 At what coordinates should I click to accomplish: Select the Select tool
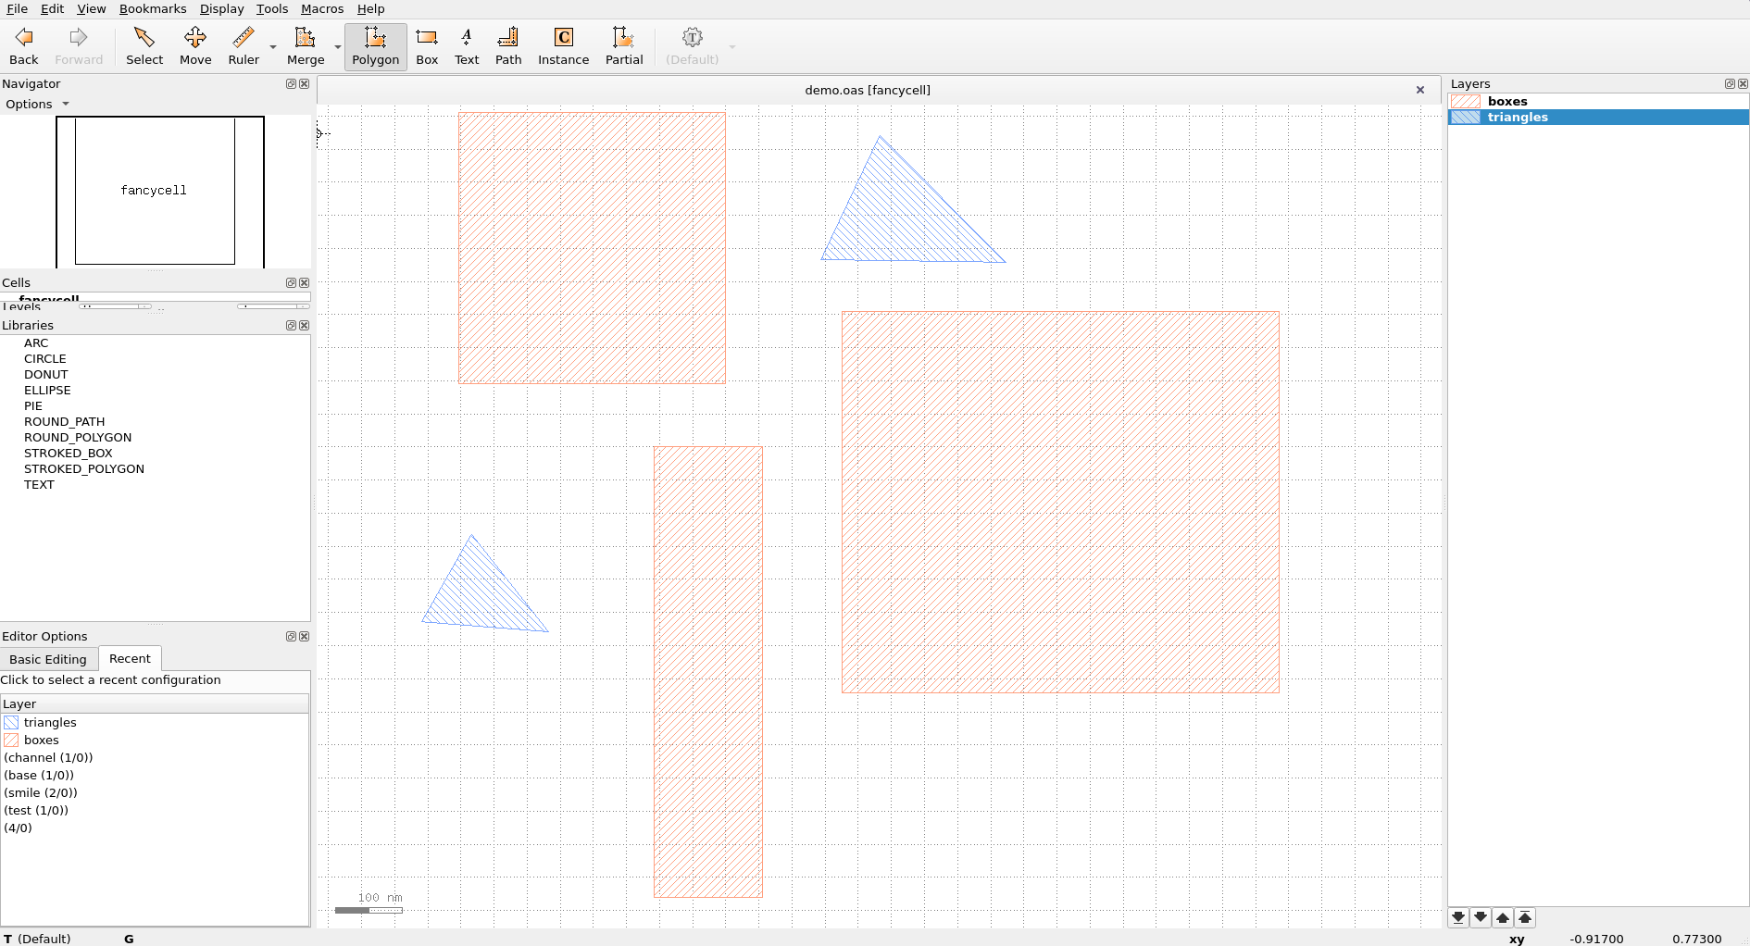pos(144,44)
